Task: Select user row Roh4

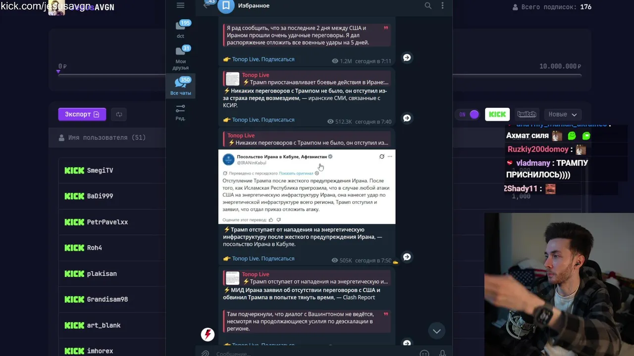Action: click(x=112, y=248)
